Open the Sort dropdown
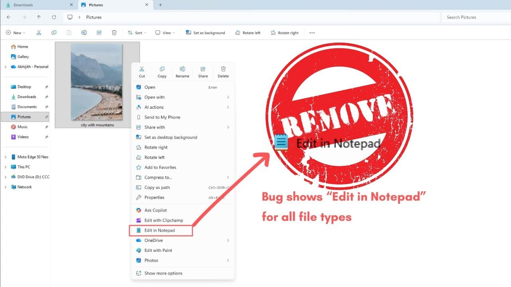This screenshot has width=511, height=287. coord(137,33)
